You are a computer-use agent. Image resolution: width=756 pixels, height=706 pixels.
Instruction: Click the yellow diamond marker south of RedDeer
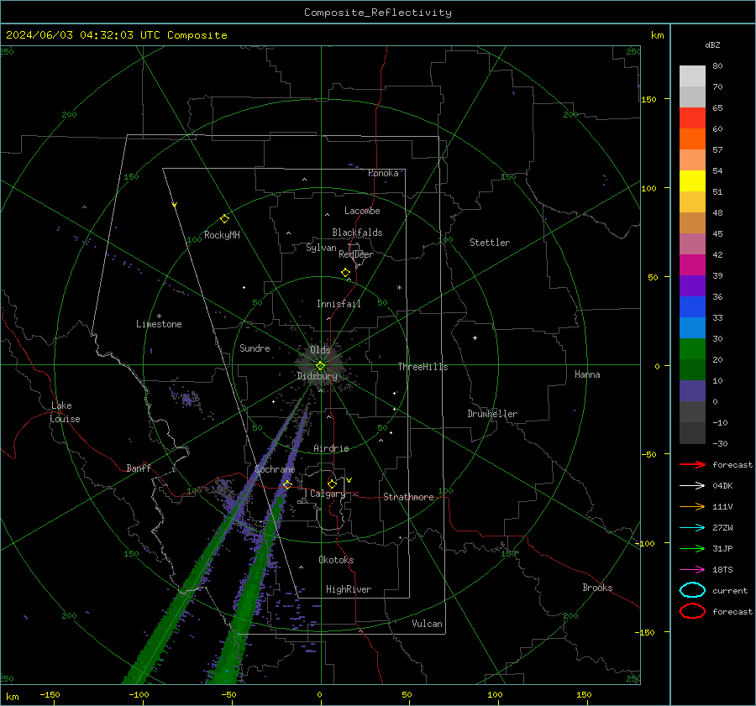click(x=346, y=273)
